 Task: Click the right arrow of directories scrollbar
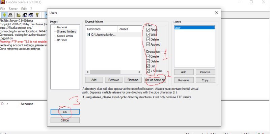click(x=139, y=72)
